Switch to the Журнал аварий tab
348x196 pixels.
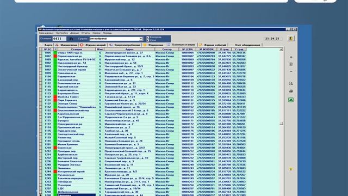coord(93,45)
